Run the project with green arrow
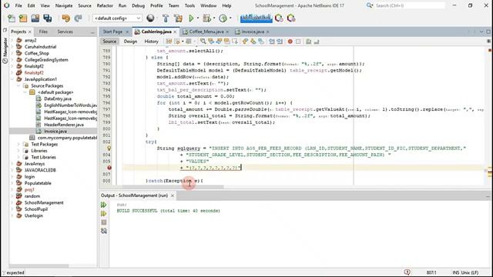Screen dimensions: 493x277 click(191, 18)
